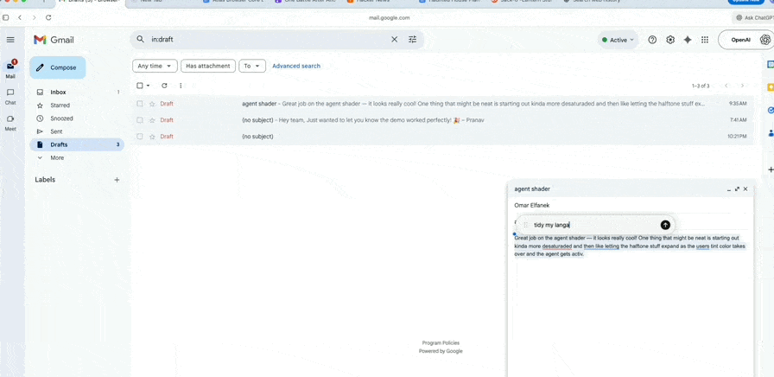Open the Inbox folder
The image size is (774, 377).
coord(58,92)
